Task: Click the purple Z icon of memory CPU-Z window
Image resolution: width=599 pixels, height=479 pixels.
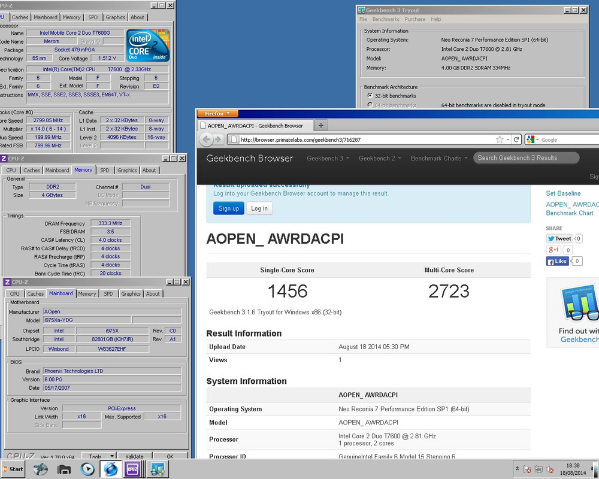Action: click(4, 158)
